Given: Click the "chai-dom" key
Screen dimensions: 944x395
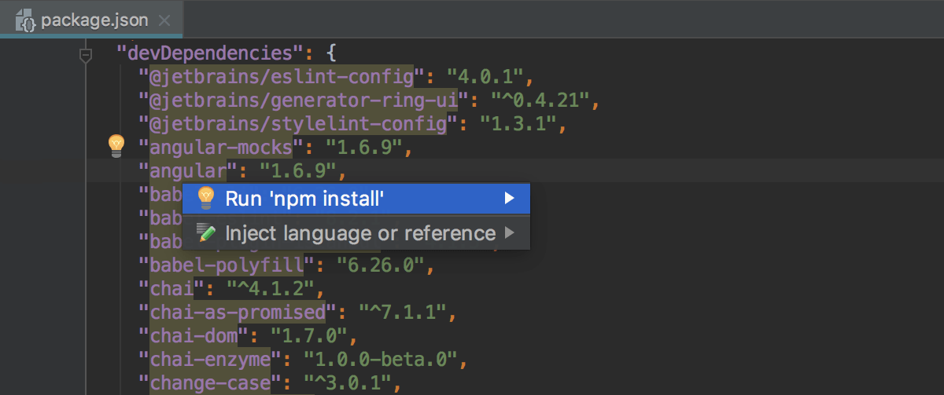Looking at the screenshot, I should (x=194, y=335).
